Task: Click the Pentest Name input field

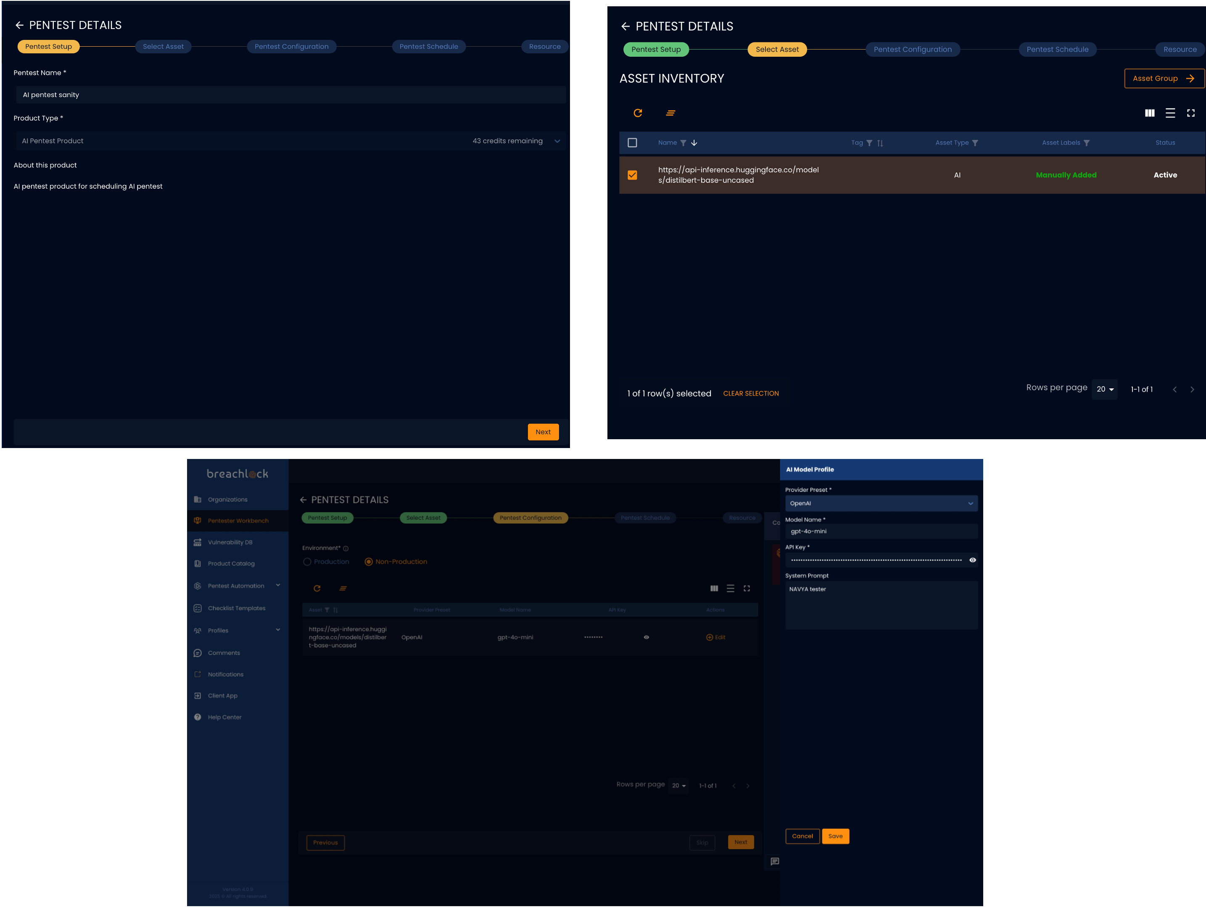Action: (x=291, y=95)
